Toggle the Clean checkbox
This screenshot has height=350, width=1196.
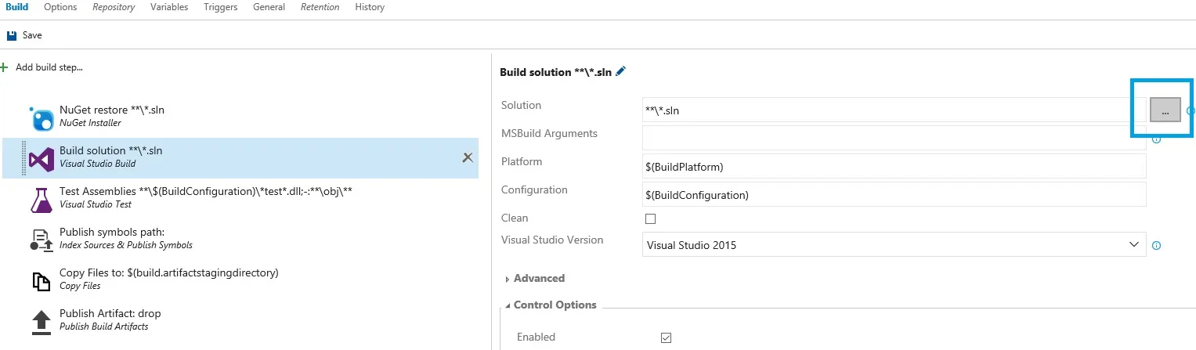click(650, 218)
